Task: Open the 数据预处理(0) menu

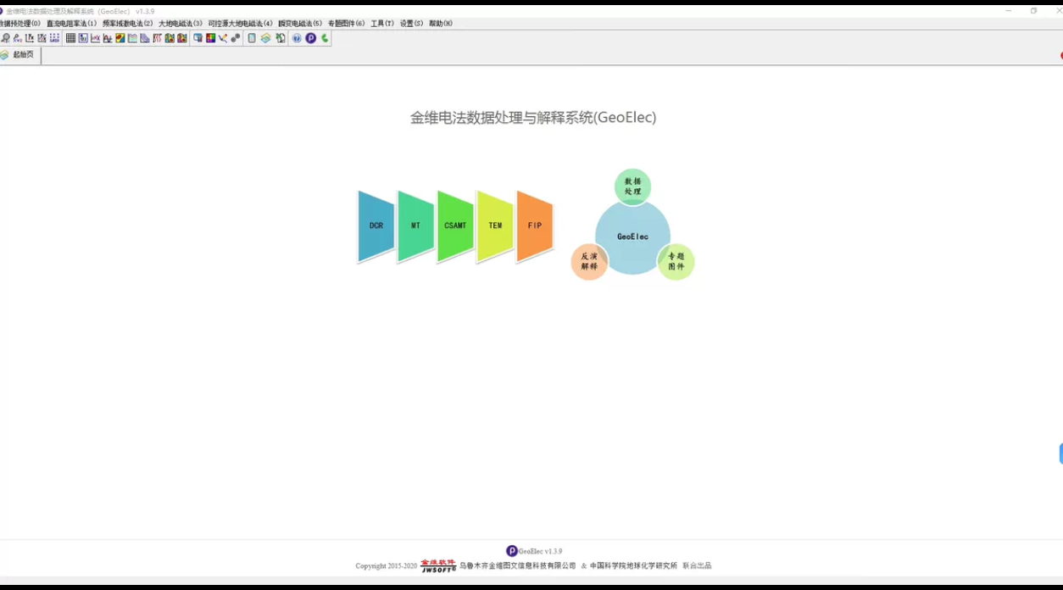Action: [x=19, y=24]
